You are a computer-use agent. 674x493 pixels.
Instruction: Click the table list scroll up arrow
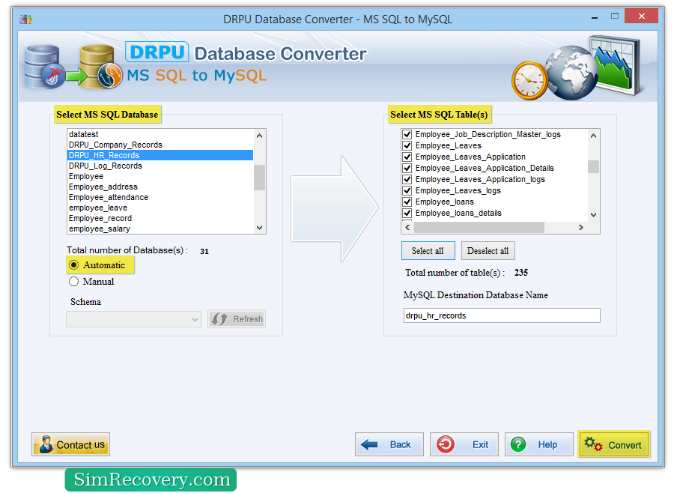[x=593, y=136]
